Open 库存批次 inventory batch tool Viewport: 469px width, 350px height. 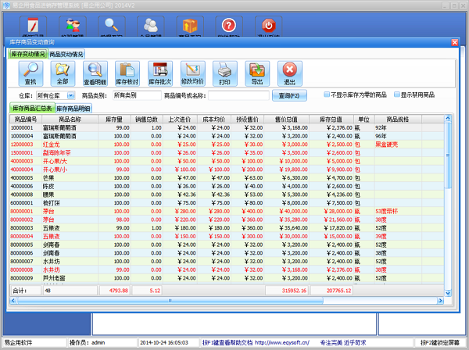coord(160,73)
